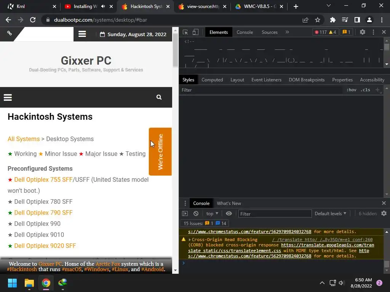
Task: Open Chrome three-dot menu
Action: (382, 20)
